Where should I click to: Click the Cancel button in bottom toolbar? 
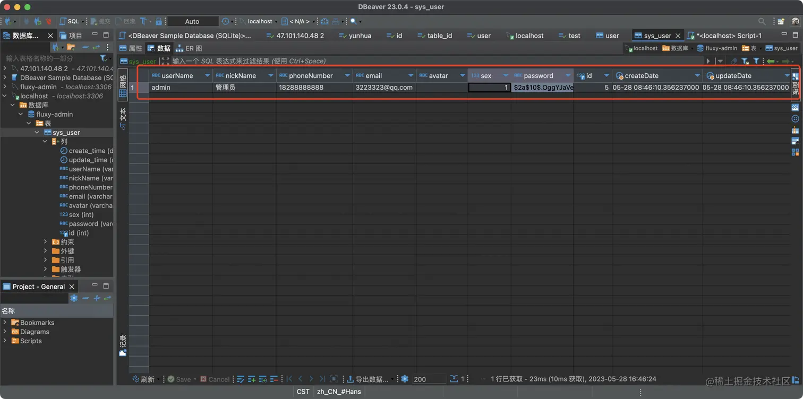click(215, 379)
